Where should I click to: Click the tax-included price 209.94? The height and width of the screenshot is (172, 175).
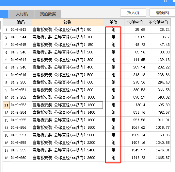pyautogui.click(x=135, y=67)
